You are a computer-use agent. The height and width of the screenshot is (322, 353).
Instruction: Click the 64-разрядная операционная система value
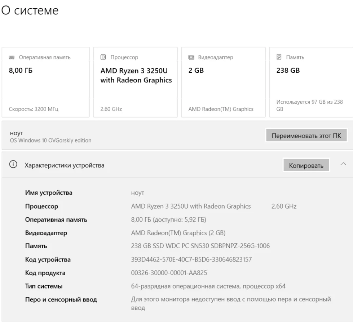(208, 286)
